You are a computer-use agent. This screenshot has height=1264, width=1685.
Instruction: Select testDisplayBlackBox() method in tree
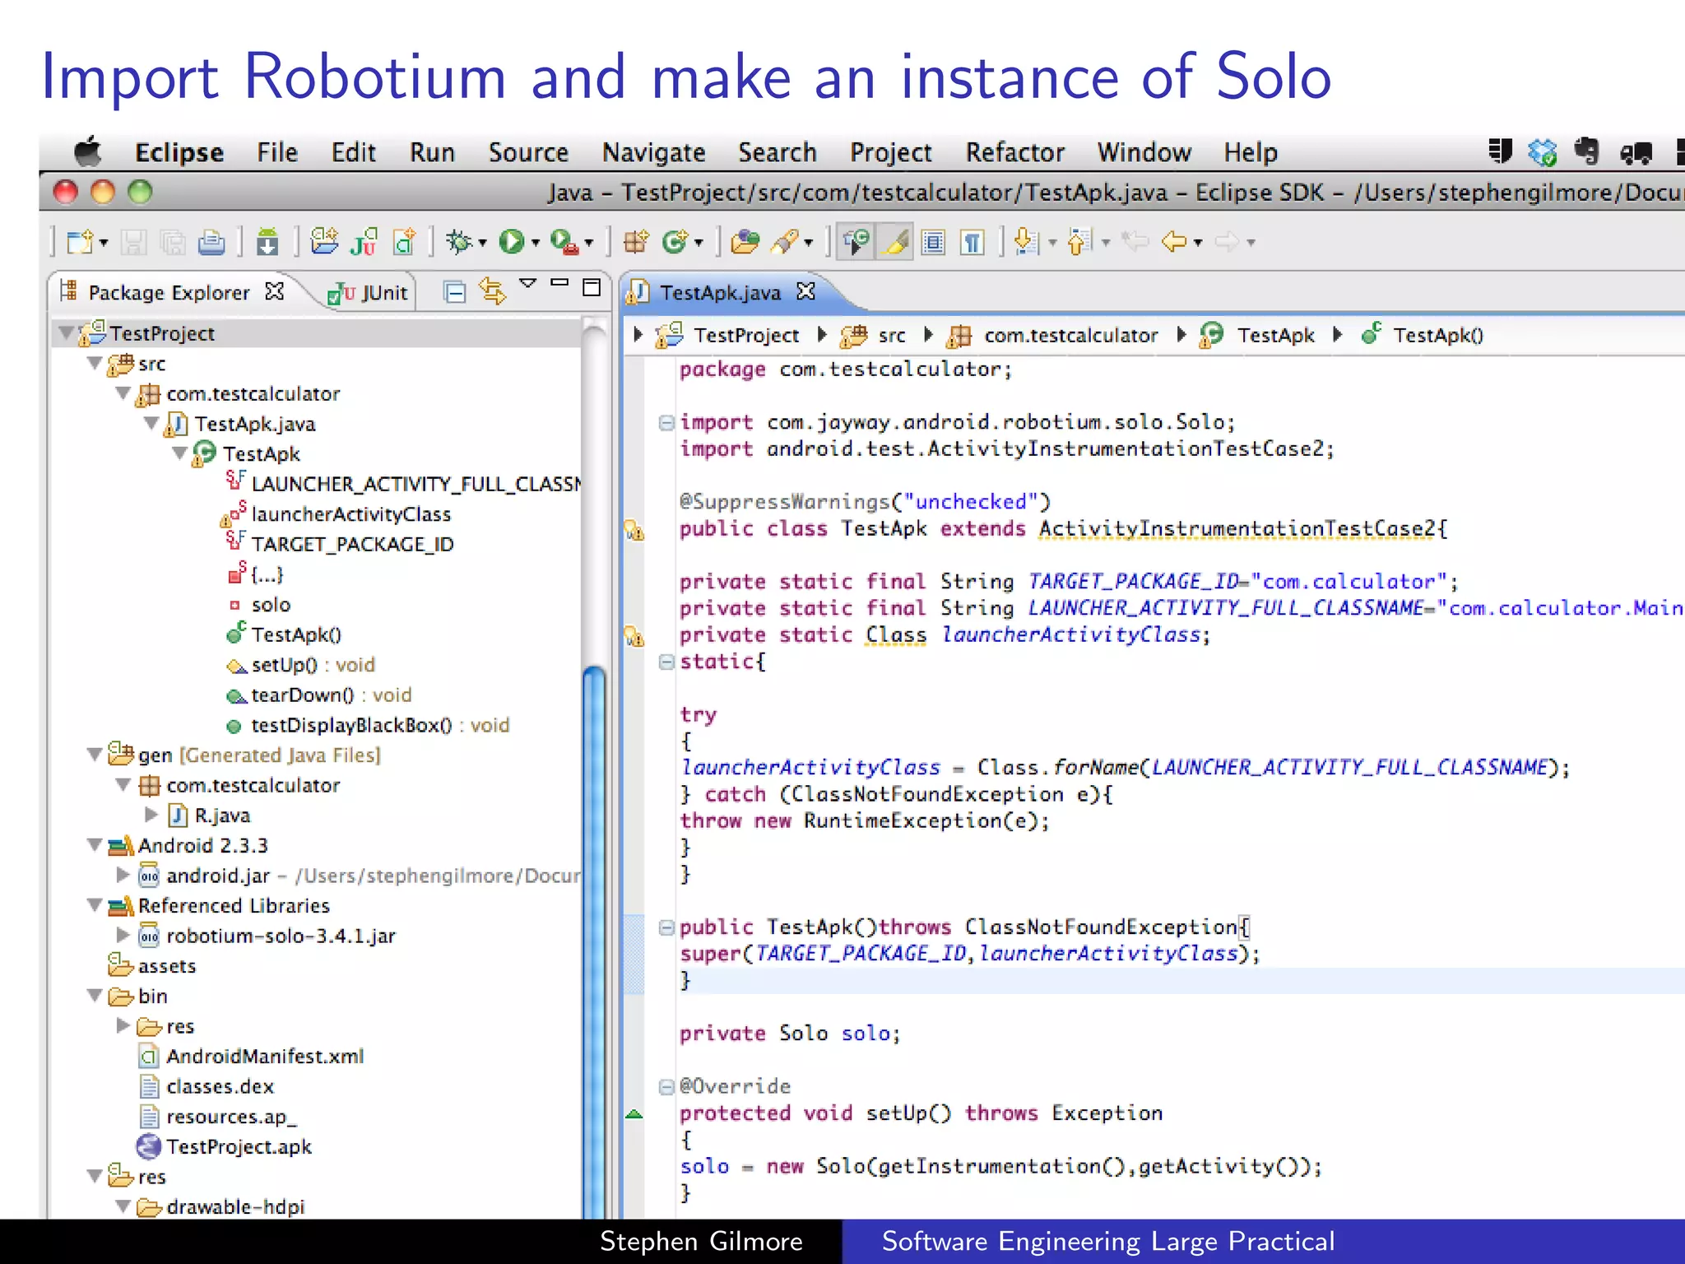367,725
